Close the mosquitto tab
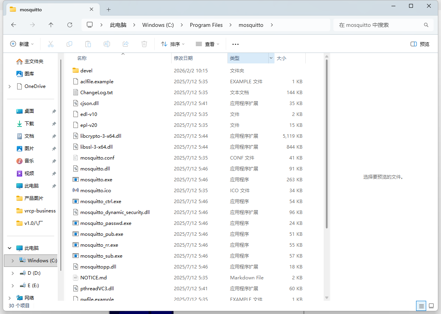This screenshot has width=441, height=314. [x=91, y=9]
